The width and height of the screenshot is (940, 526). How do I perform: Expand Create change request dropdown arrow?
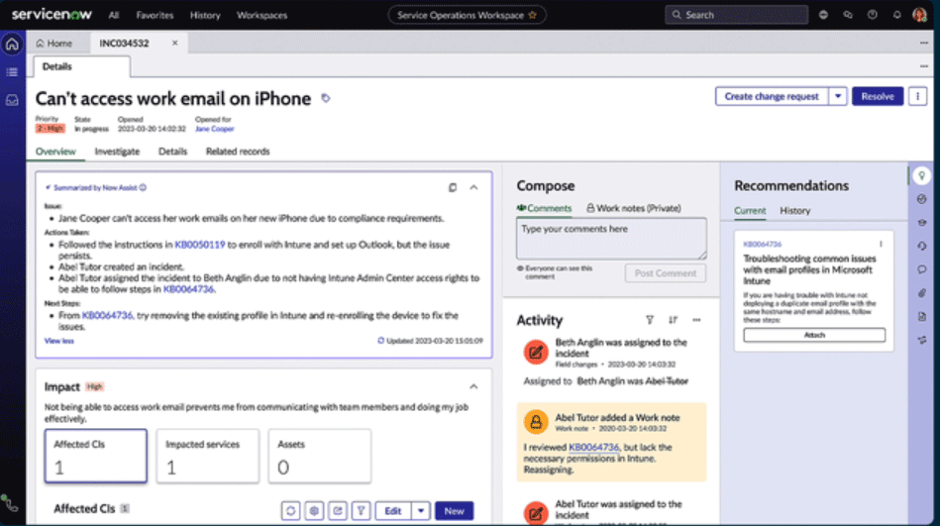(x=838, y=96)
